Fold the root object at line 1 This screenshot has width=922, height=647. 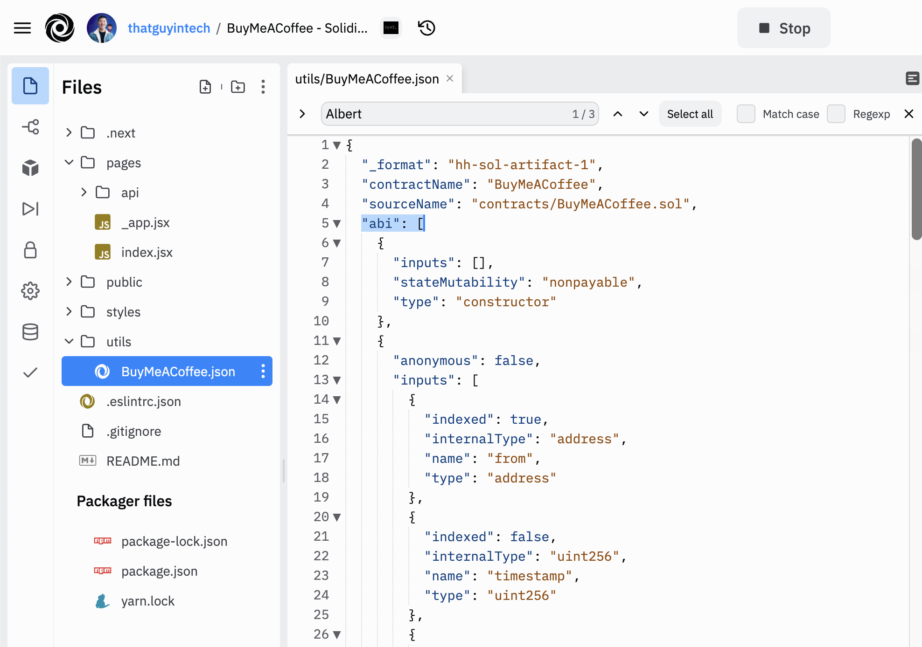pos(337,145)
